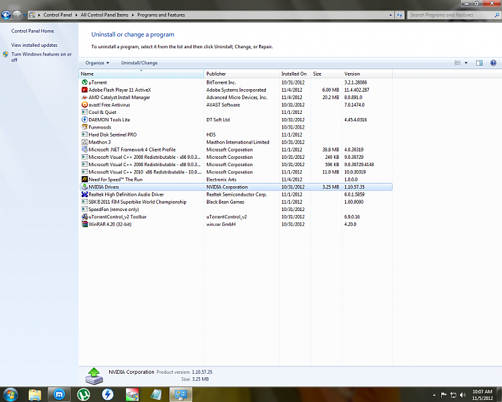Expand the arrow after All Control Panel Items
This screenshot has width=502, height=402.
[133, 15]
